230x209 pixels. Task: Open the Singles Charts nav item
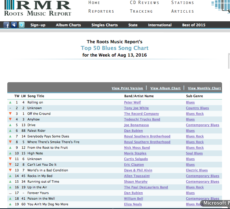click(105, 25)
